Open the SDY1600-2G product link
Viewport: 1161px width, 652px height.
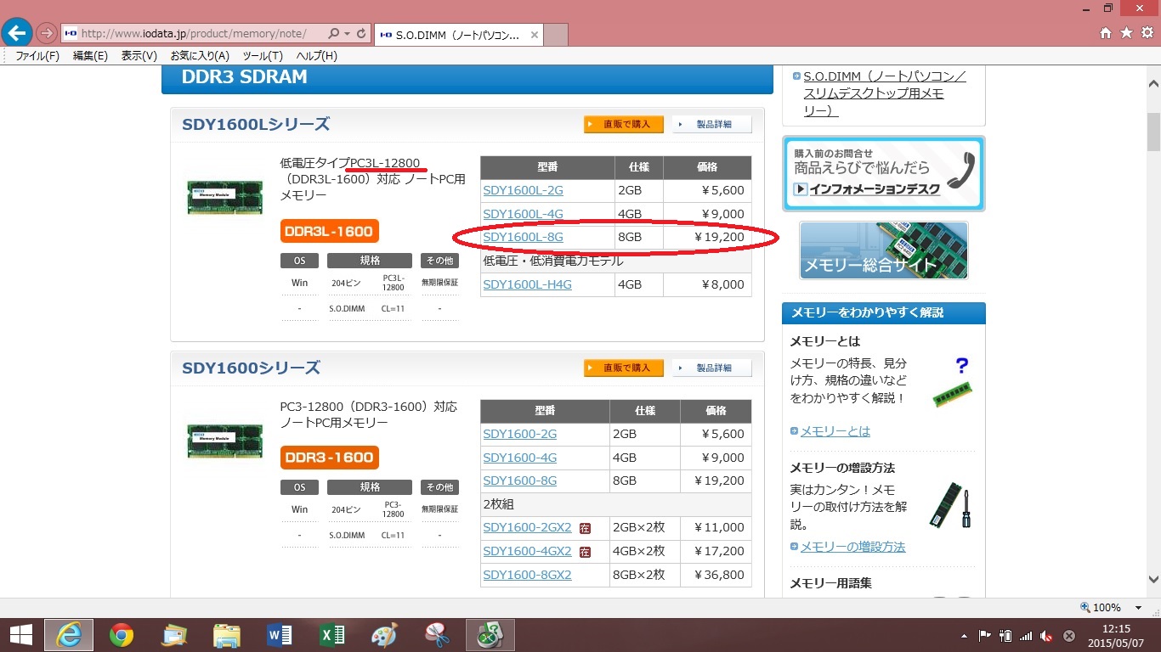[519, 434]
